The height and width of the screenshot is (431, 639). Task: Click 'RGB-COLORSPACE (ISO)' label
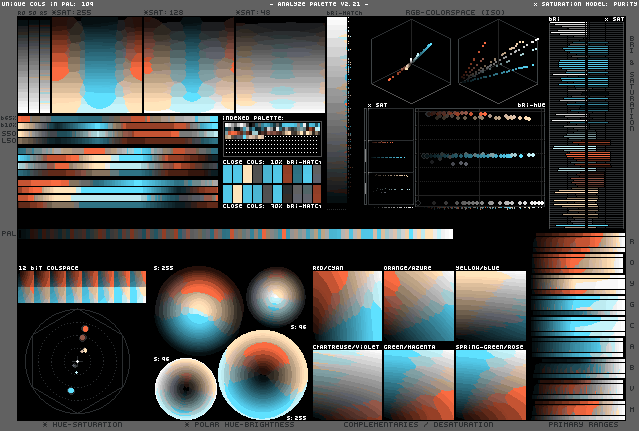tap(455, 12)
